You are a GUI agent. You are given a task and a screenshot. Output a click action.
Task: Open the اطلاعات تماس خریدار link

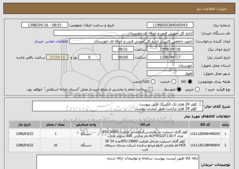[51, 42]
